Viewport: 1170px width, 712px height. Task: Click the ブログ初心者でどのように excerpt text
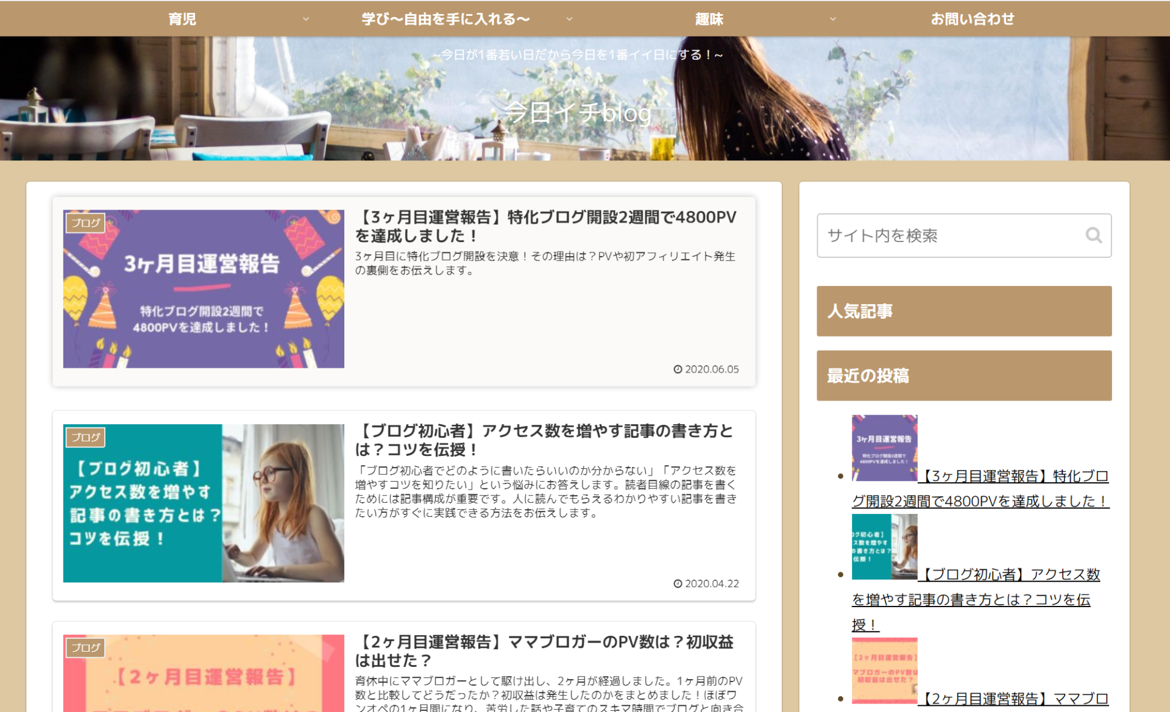[x=546, y=491]
